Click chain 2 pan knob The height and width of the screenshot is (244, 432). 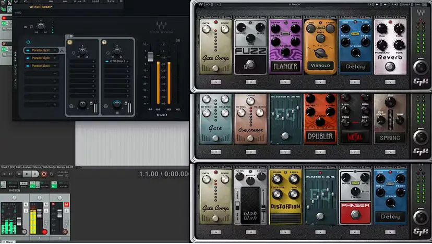[117, 104]
